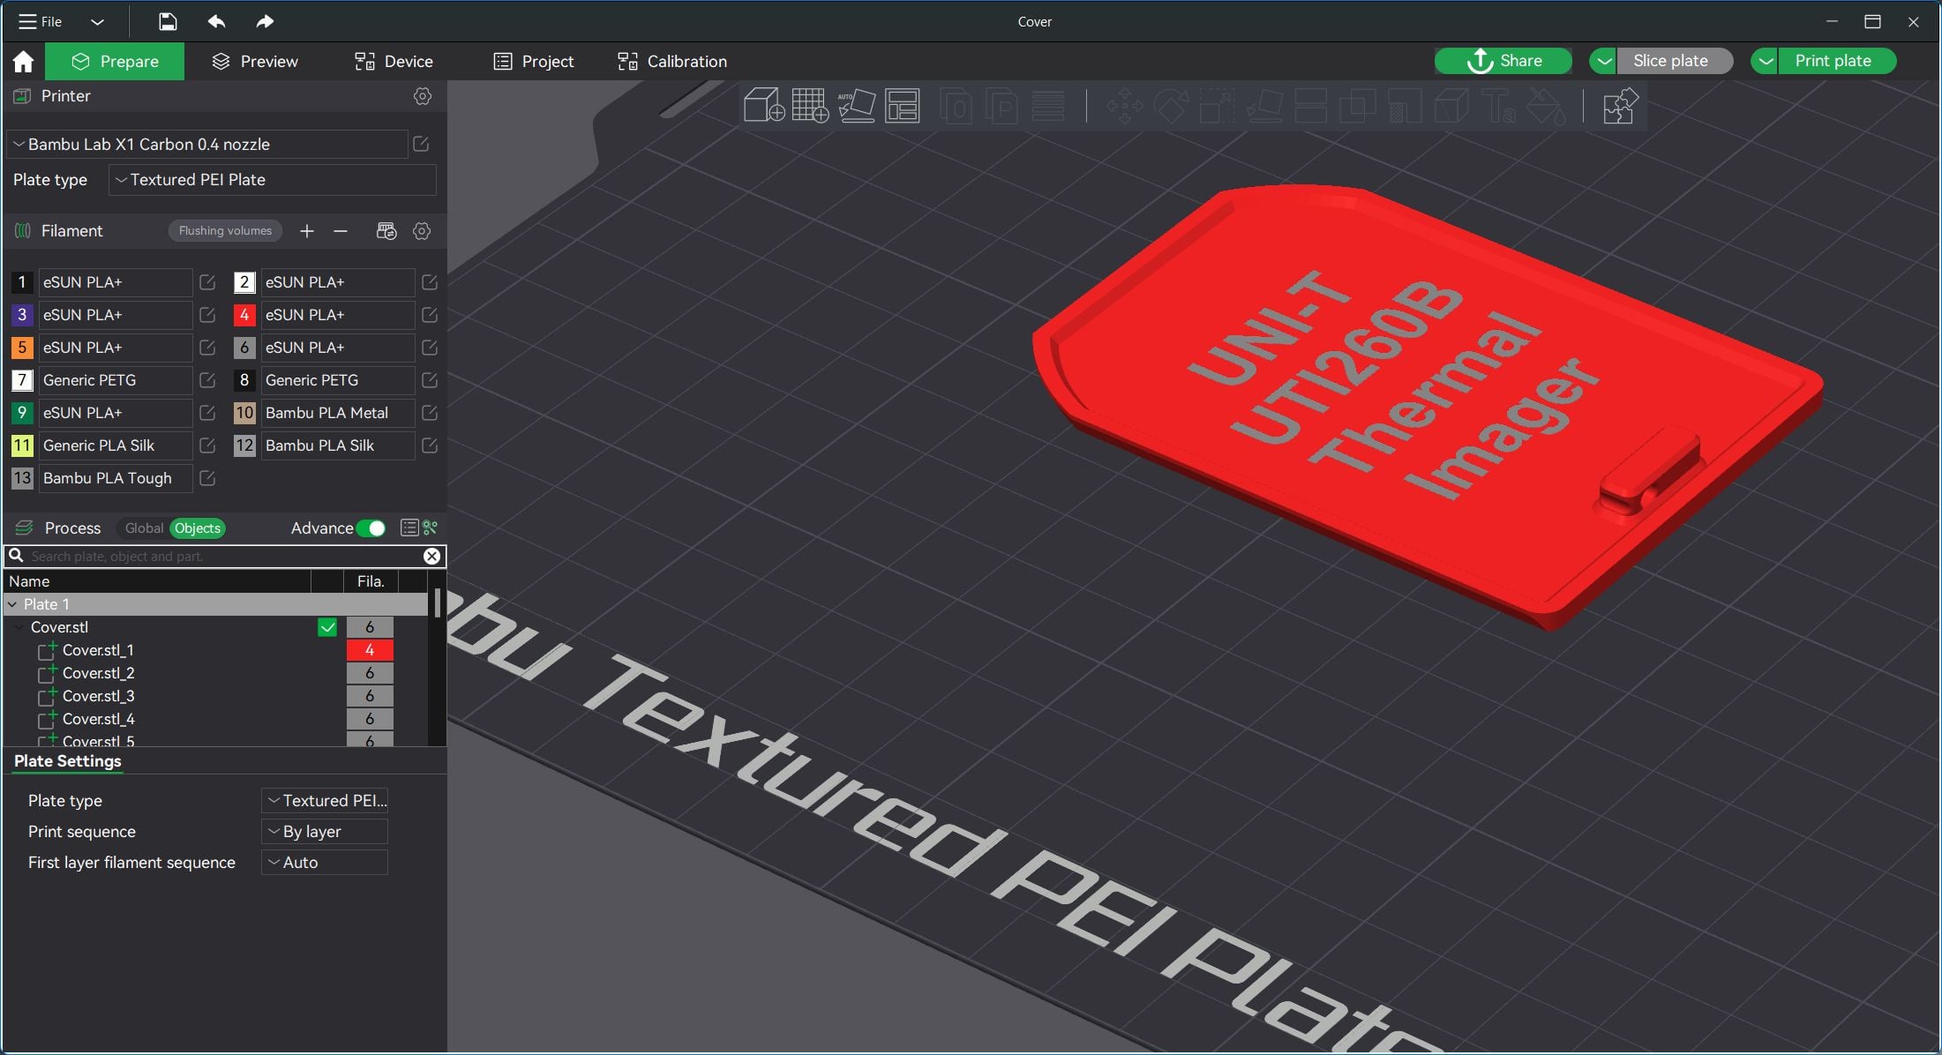Clear the object search field
Viewport: 1942px width, 1055px height.
pos(431,556)
